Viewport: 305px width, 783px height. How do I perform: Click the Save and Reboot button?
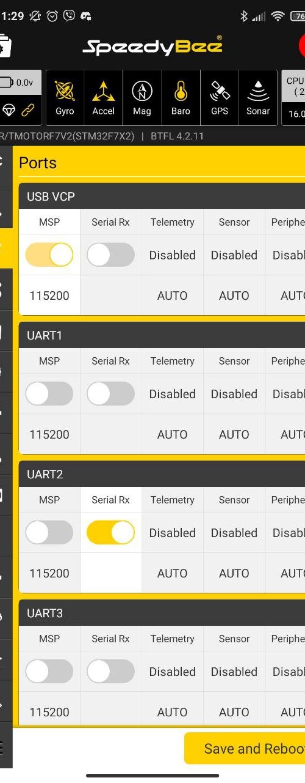pyautogui.click(x=245, y=749)
